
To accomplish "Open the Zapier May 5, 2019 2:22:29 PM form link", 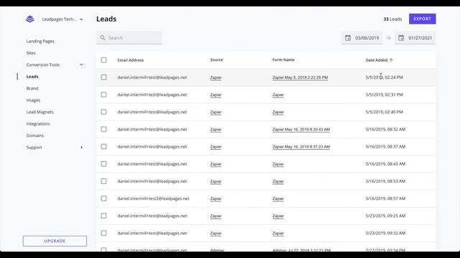I will (x=300, y=77).
